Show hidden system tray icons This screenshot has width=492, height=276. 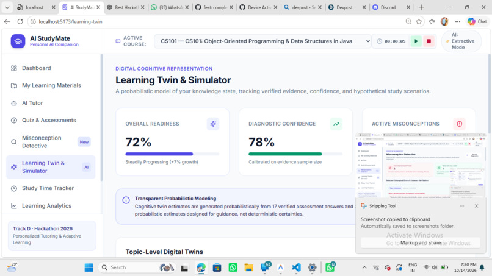pyautogui.click(x=364, y=267)
